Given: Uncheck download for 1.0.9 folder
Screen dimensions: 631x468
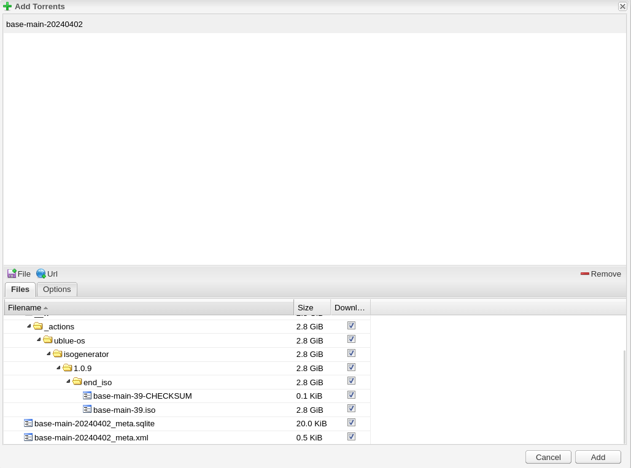Looking at the screenshot, I should click(x=351, y=367).
